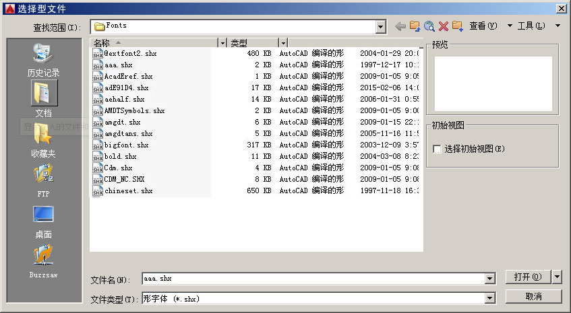Open the FTP sidebar location
571x313 pixels.
(44, 180)
